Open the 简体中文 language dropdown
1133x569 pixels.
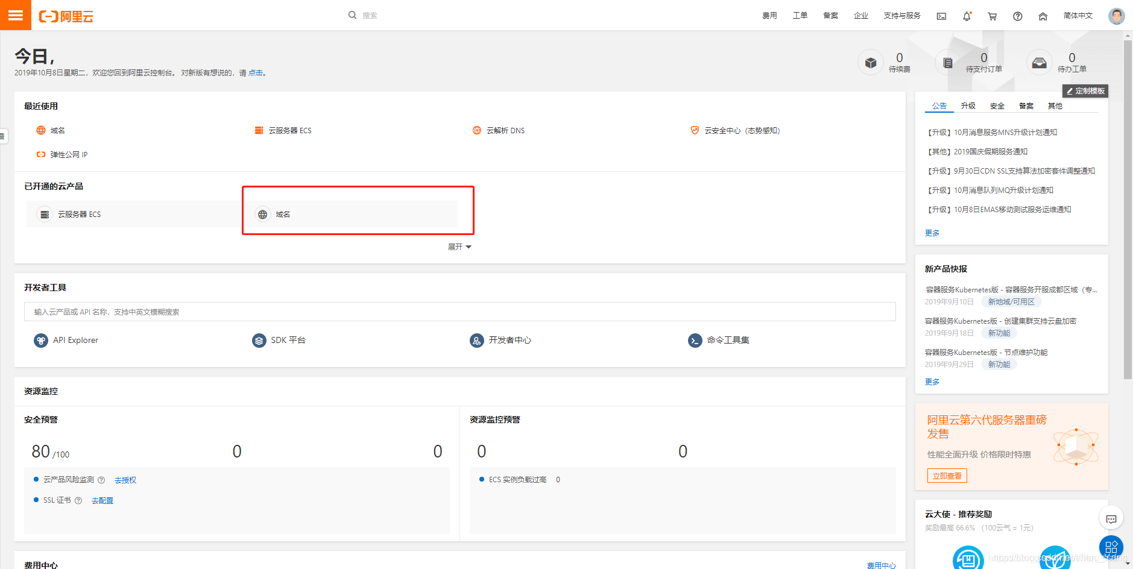tap(1078, 16)
